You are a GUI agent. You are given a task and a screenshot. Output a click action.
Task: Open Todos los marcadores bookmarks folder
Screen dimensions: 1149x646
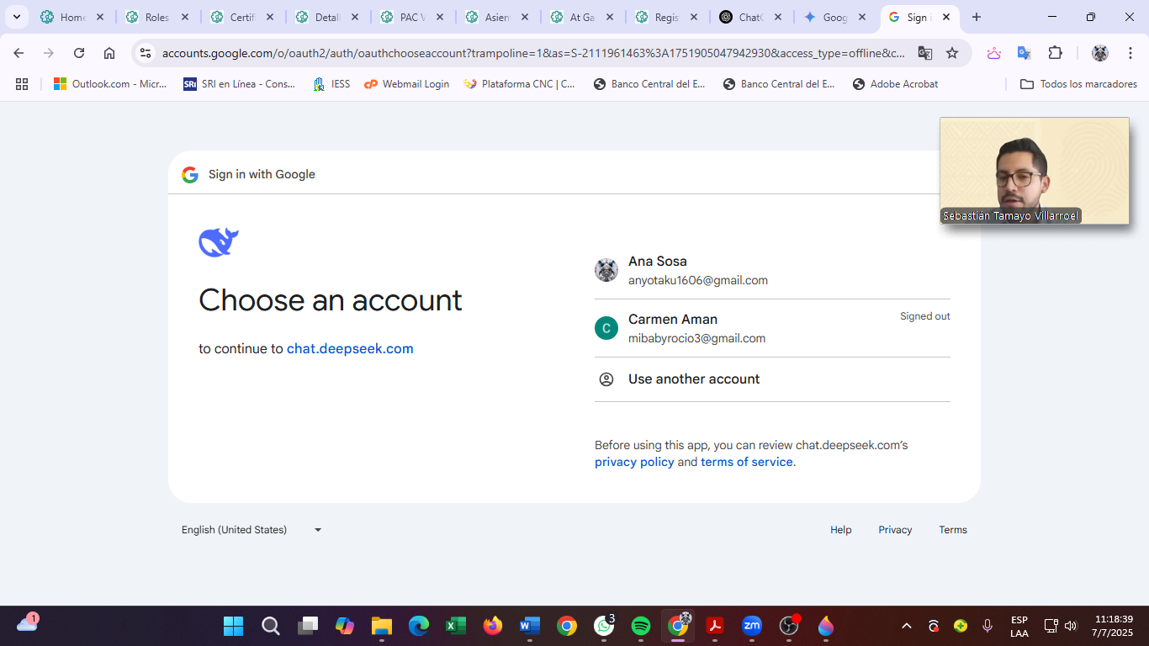1078,84
